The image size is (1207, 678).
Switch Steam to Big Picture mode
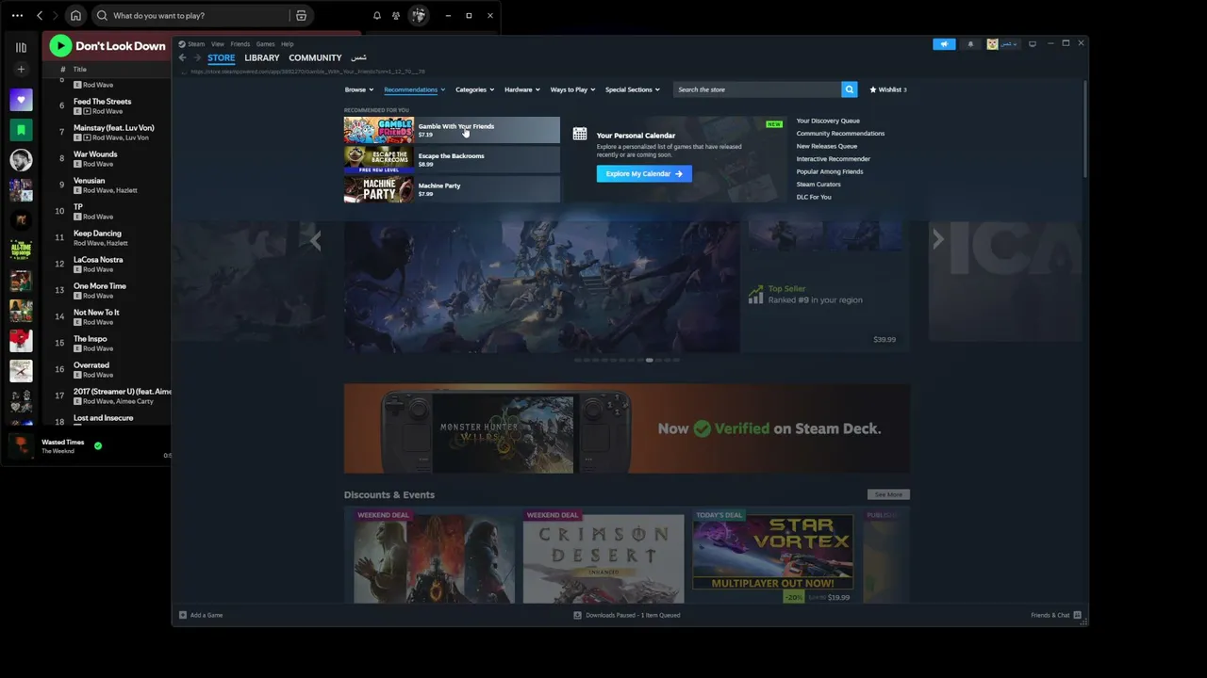click(1033, 44)
